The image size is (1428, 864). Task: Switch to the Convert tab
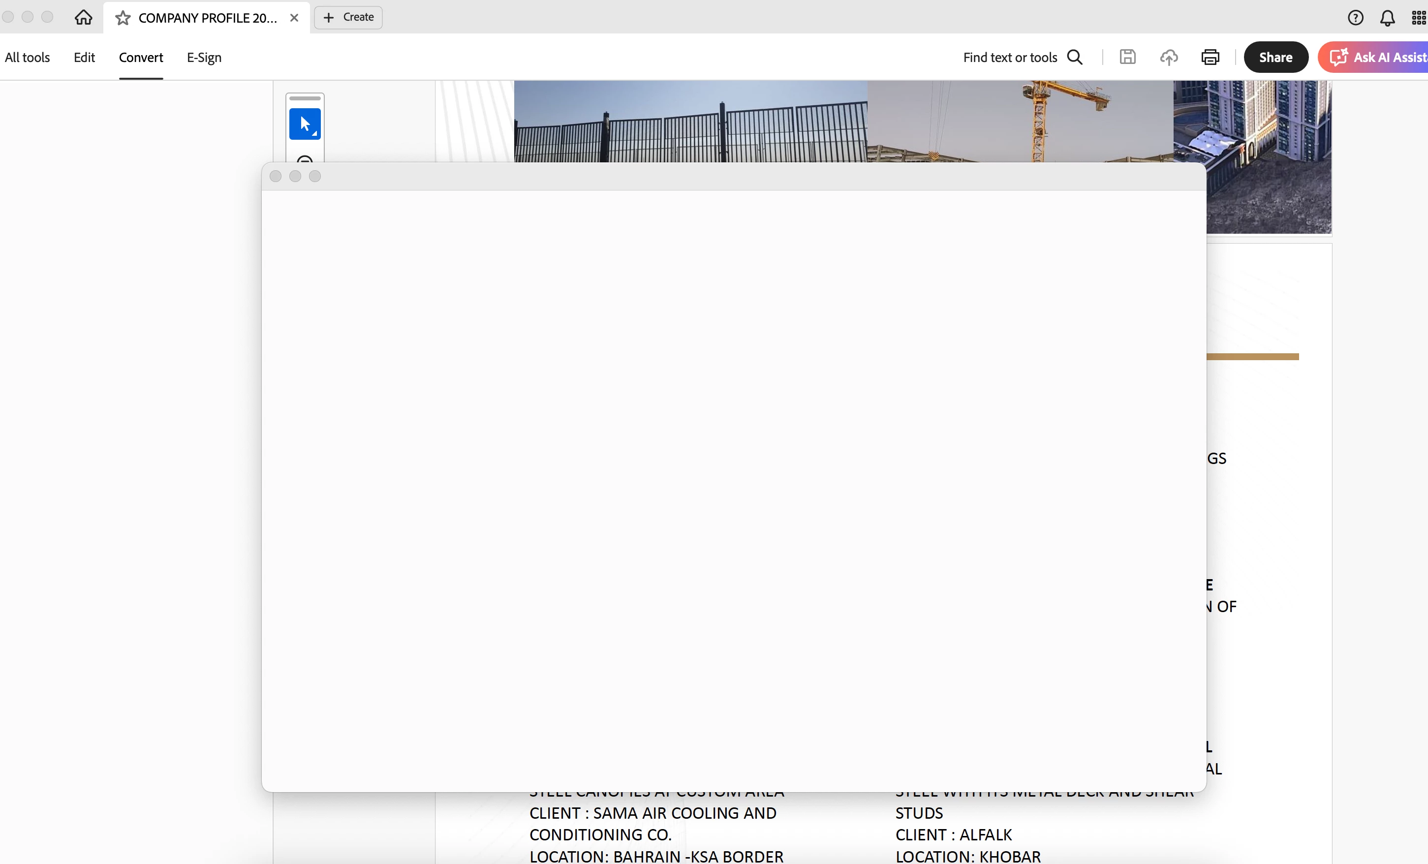pos(141,58)
